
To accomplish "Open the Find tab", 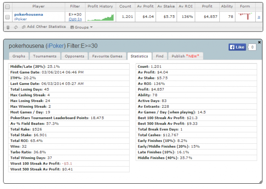I will click(x=160, y=56).
